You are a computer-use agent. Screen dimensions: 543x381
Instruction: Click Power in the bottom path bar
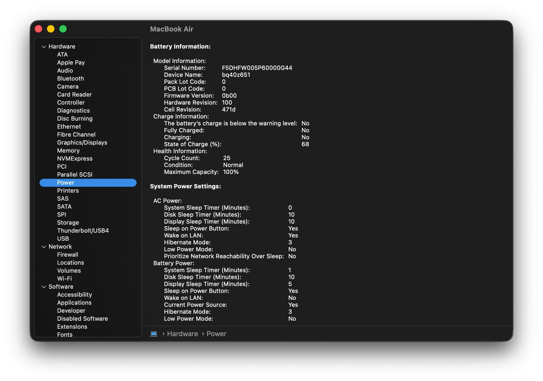216,334
